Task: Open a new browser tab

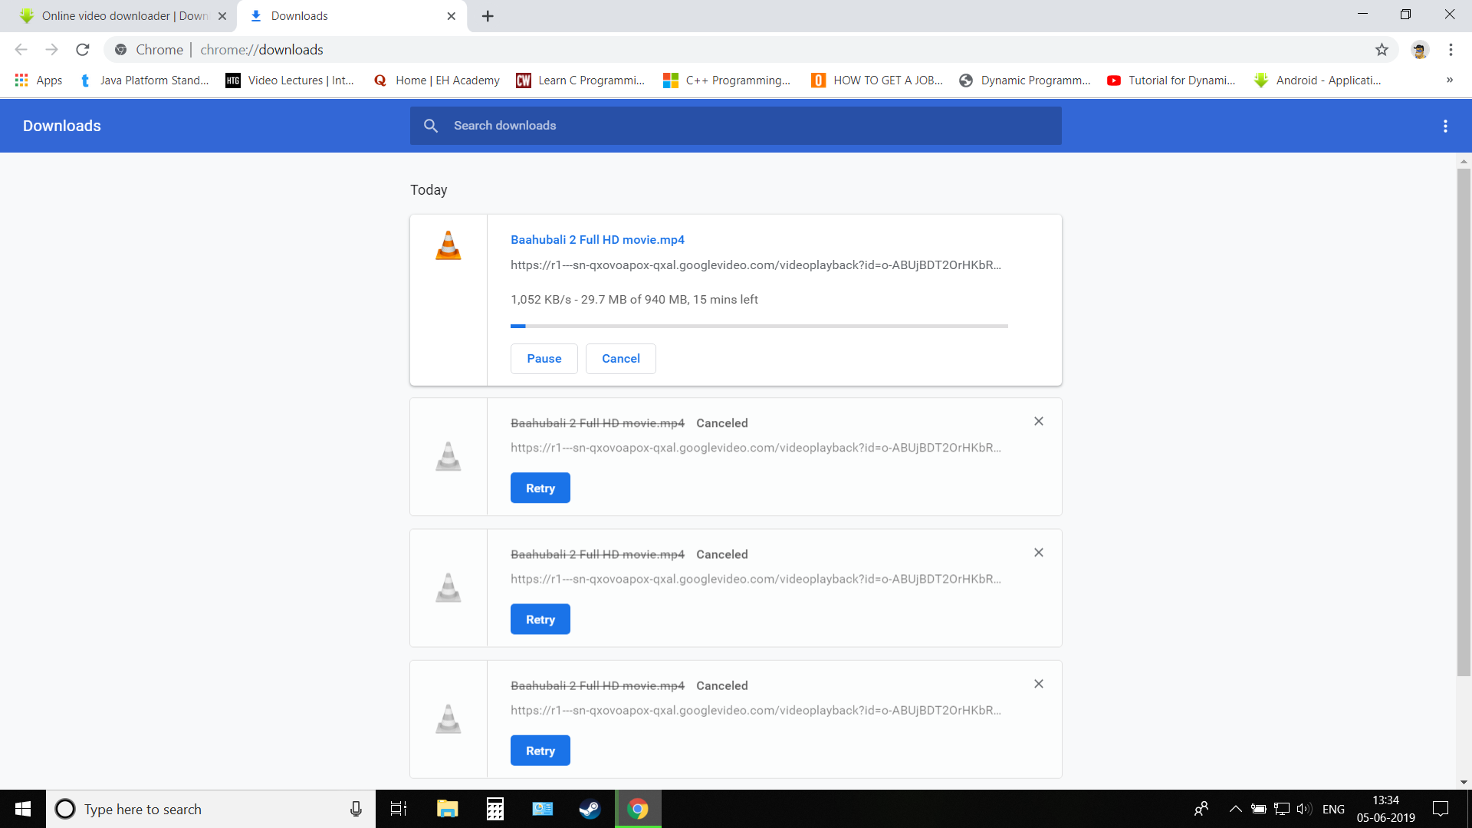Action: coord(488,16)
